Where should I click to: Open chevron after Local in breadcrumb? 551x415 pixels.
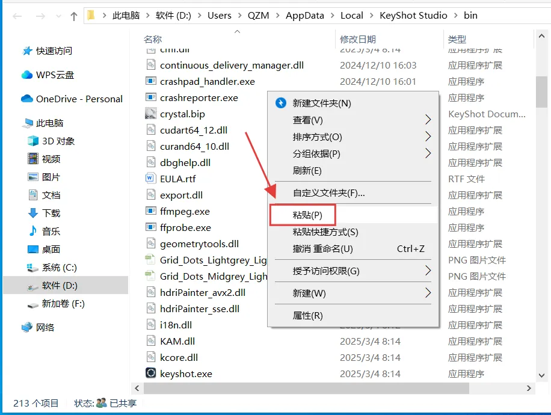(371, 16)
